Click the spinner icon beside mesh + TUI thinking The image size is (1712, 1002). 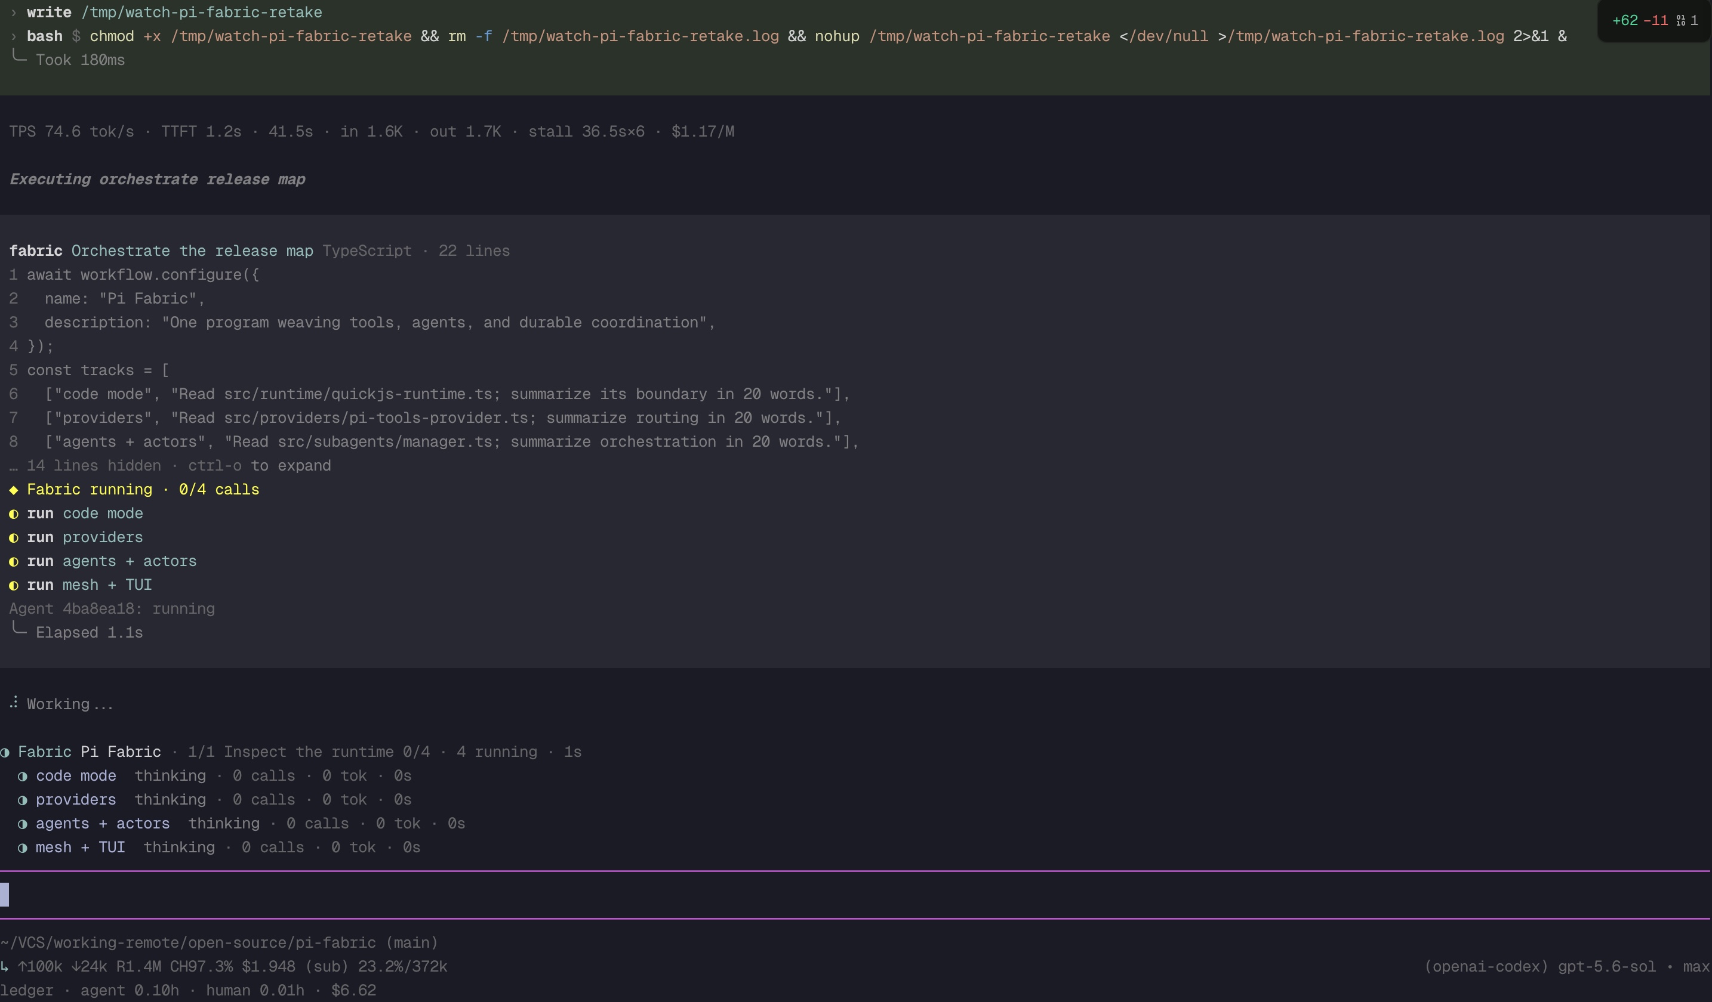point(23,847)
